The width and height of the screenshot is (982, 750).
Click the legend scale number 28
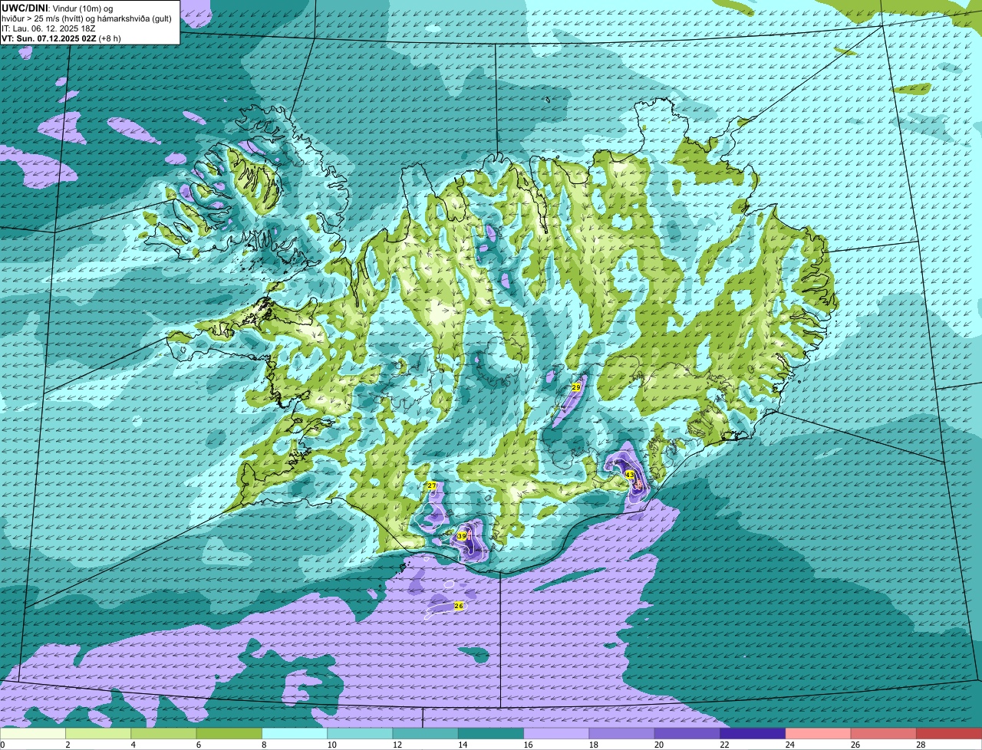coord(920,745)
